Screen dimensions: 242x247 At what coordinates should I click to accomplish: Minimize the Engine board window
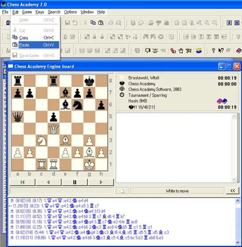tap(222, 66)
